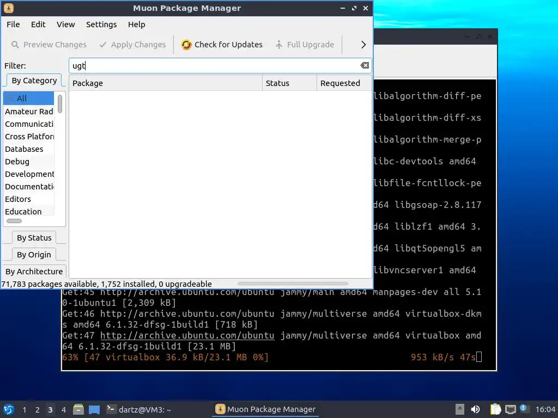Click the package list horizontal scrollbar

293,284
